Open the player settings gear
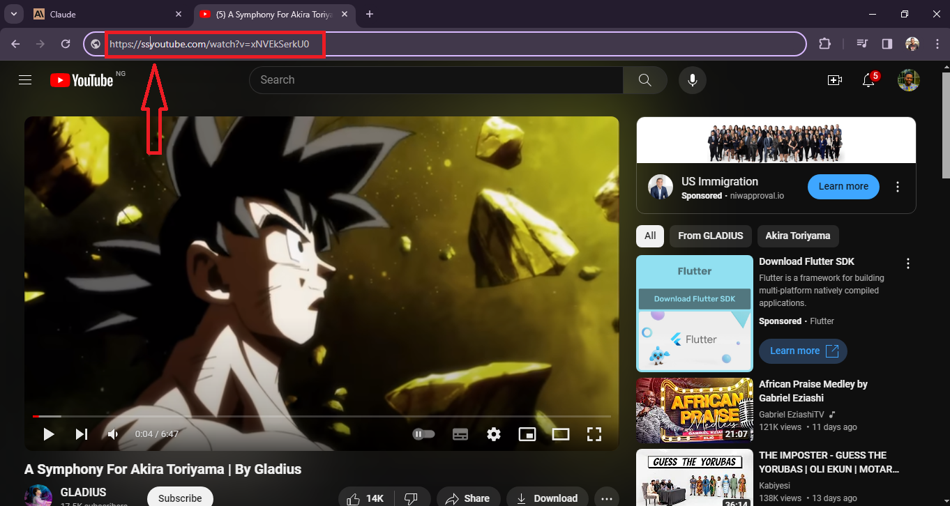 [x=494, y=434]
